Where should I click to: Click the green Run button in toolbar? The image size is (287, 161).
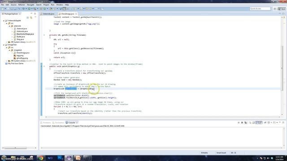(29, 9)
